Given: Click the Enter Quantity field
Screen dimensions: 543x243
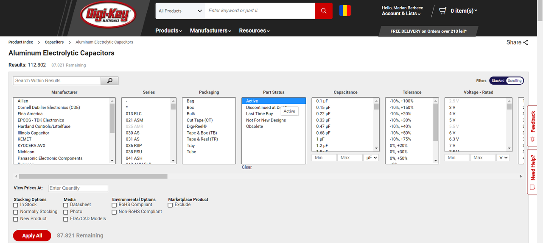Looking at the screenshot, I should pyautogui.click(x=78, y=188).
